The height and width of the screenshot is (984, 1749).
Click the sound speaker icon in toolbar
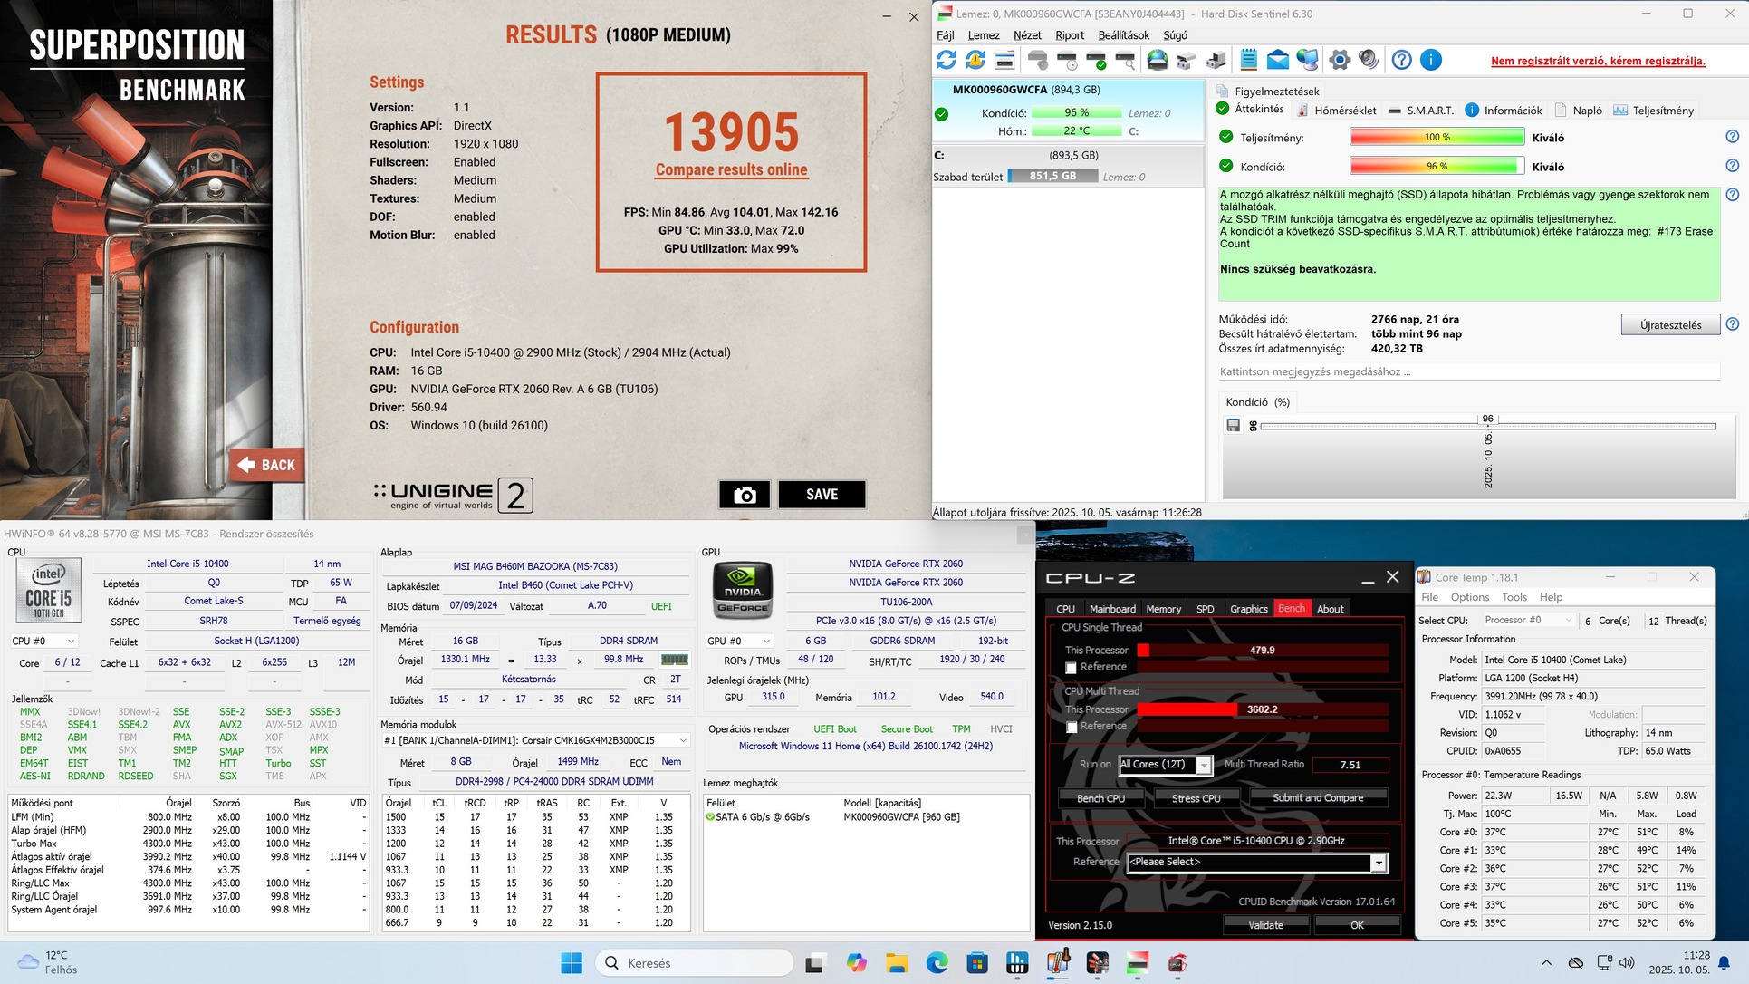tap(1369, 60)
